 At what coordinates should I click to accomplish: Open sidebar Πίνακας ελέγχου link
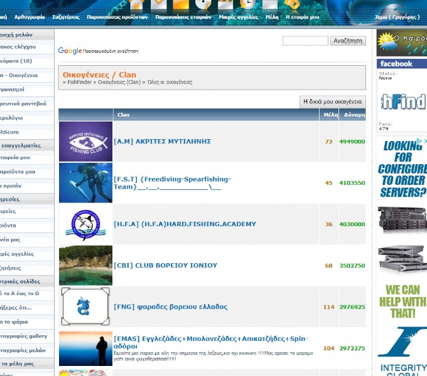click(x=18, y=47)
